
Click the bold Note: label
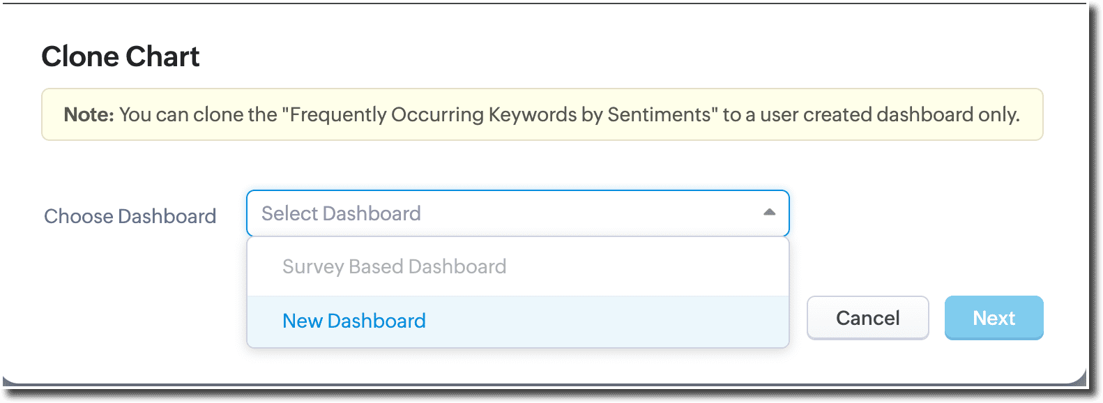tap(89, 114)
